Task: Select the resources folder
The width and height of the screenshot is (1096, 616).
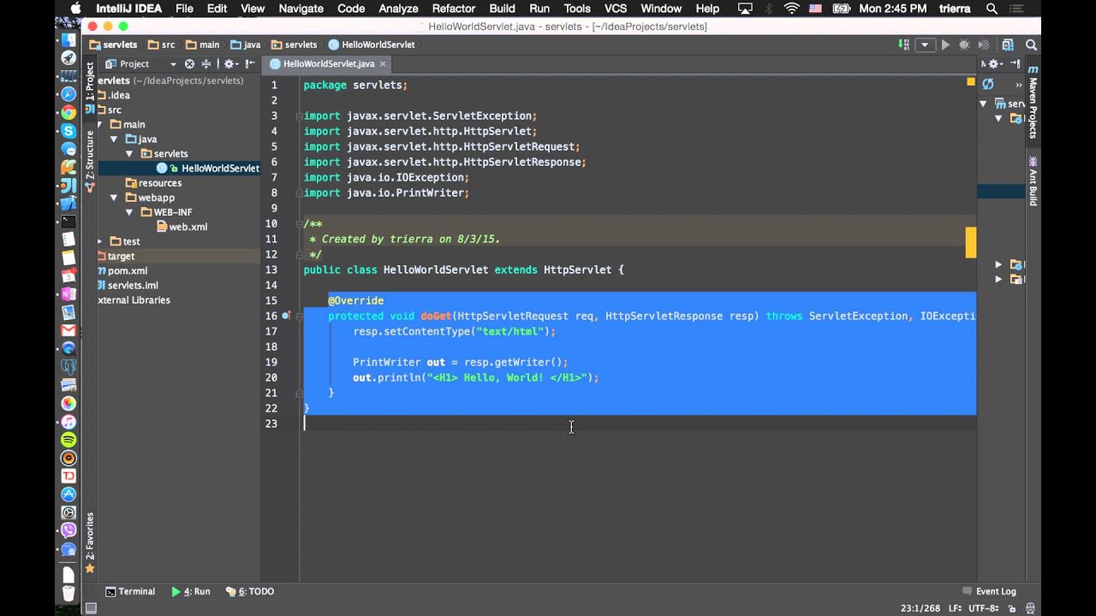Action: (153, 183)
